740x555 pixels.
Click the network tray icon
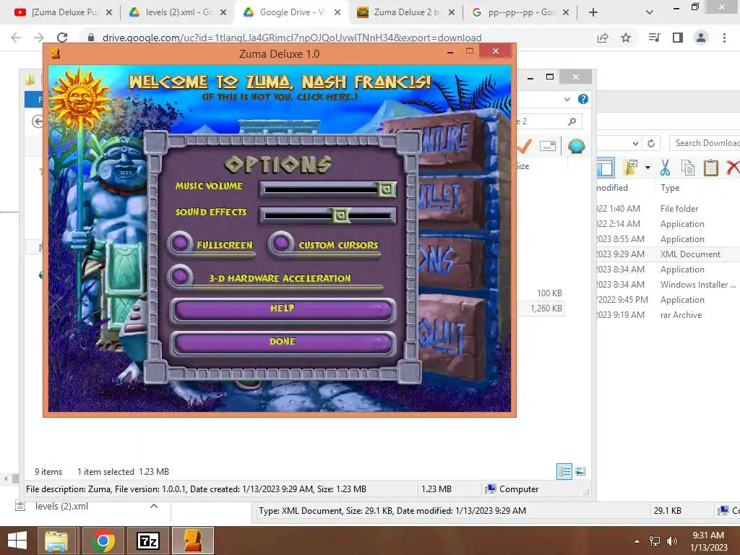coord(655,541)
